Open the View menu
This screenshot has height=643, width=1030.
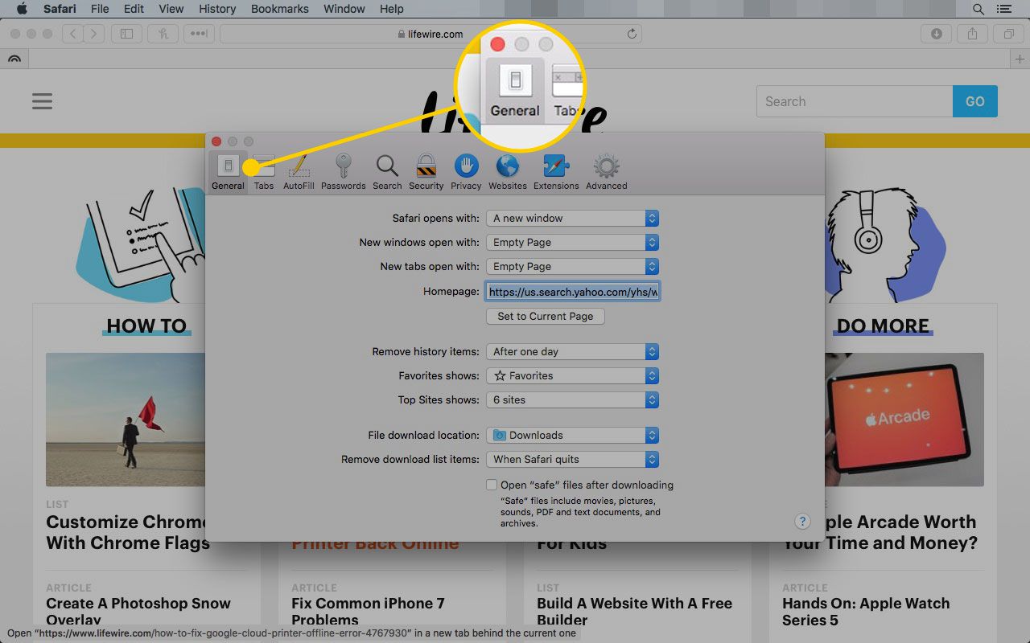click(171, 9)
